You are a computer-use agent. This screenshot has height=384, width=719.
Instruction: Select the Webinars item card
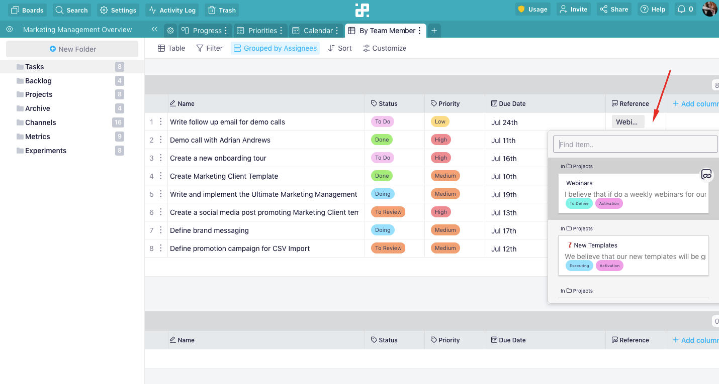(634, 194)
